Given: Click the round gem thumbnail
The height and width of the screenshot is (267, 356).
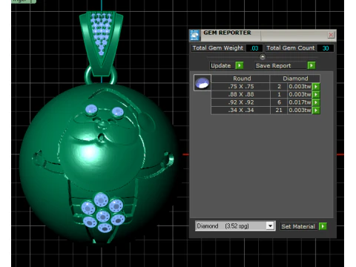Looking at the screenshot, I should point(202,82).
